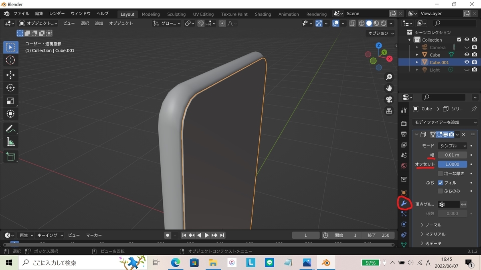Screen dimensions: 481x270
Task: Click the pin icon in properties header
Action: [x=474, y=109]
